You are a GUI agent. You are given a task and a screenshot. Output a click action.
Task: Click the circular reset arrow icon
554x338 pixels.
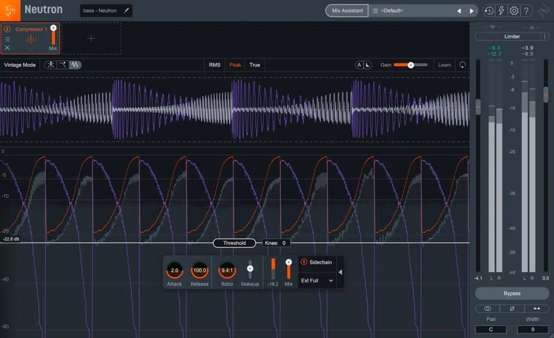463,65
